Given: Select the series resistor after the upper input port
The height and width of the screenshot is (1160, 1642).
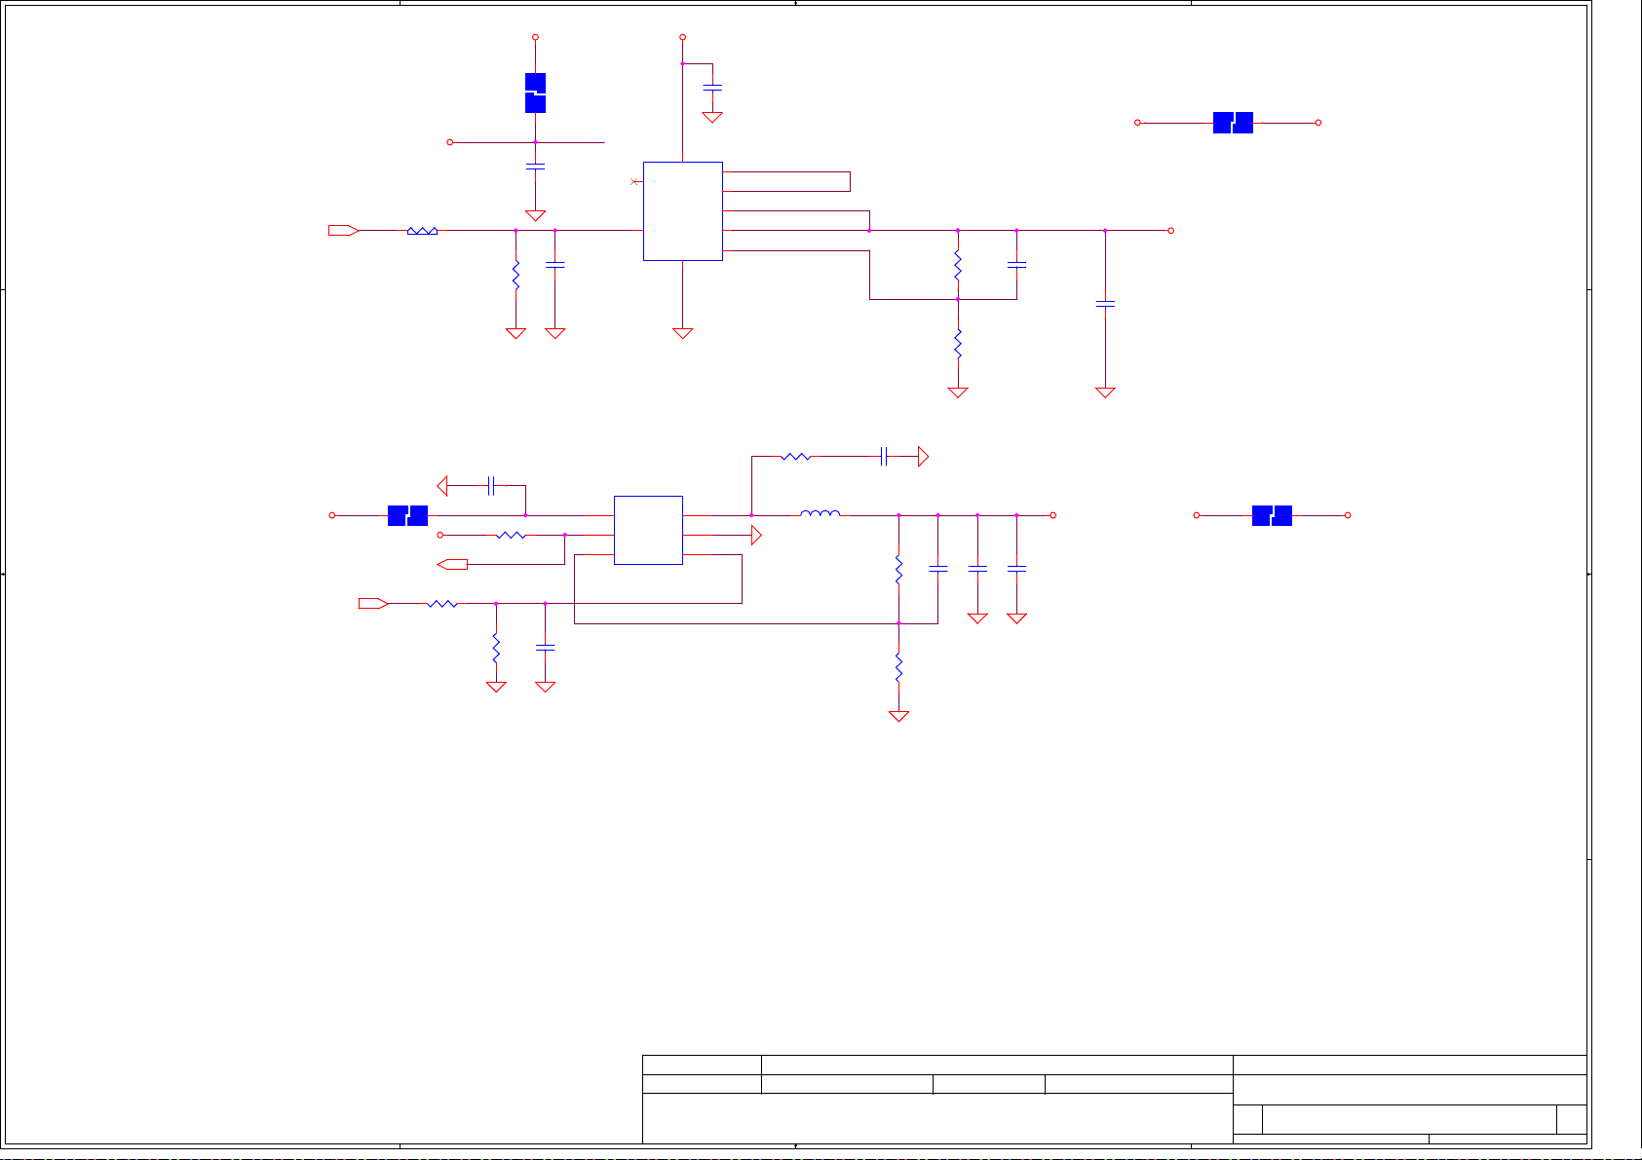Looking at the screenshot, I should pyautogui.click(x=422, y=231).
